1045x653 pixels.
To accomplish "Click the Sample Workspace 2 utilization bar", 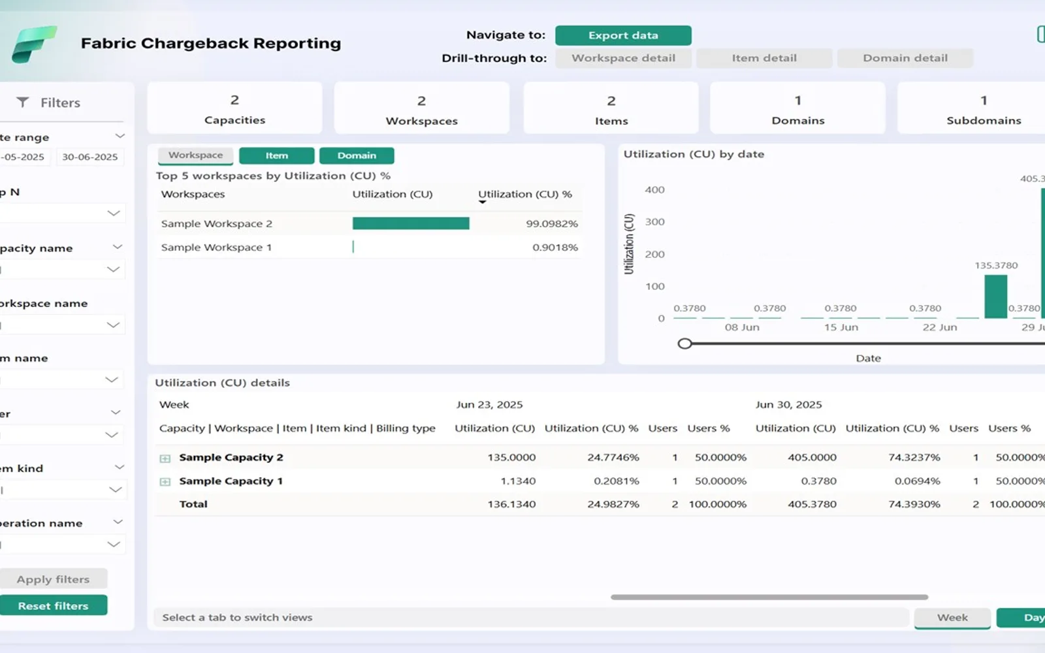I will pos(411,223).
